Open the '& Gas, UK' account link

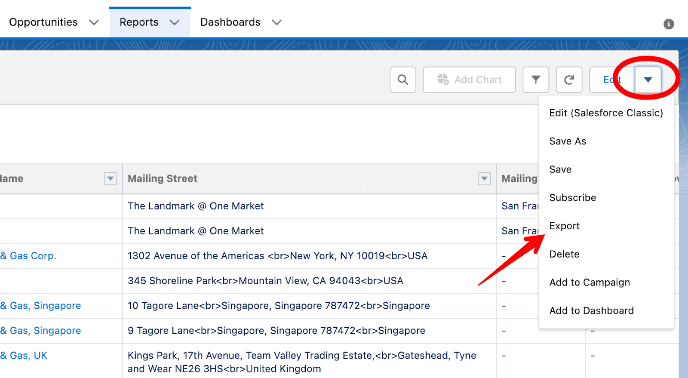(x=24, y=356)
